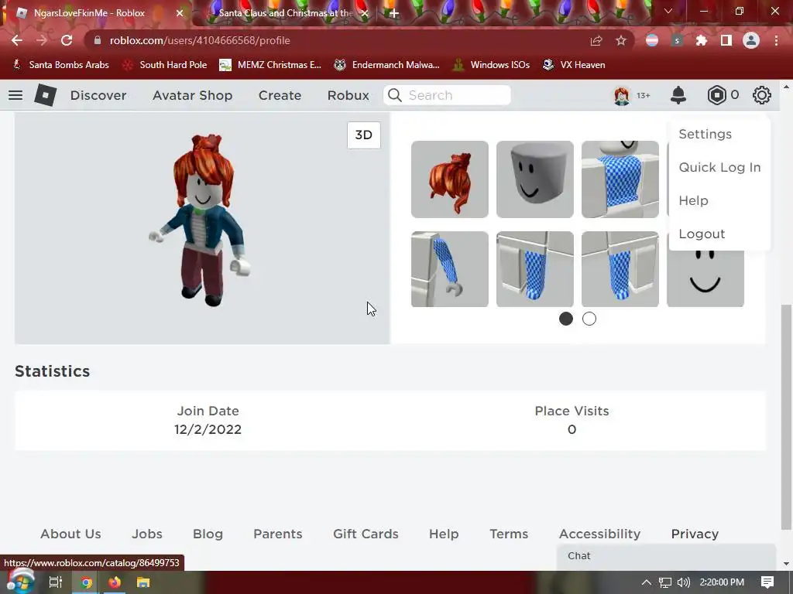793x594 pixels.
Task: Click the extension icon labeled S
Action: click(677, 40)
